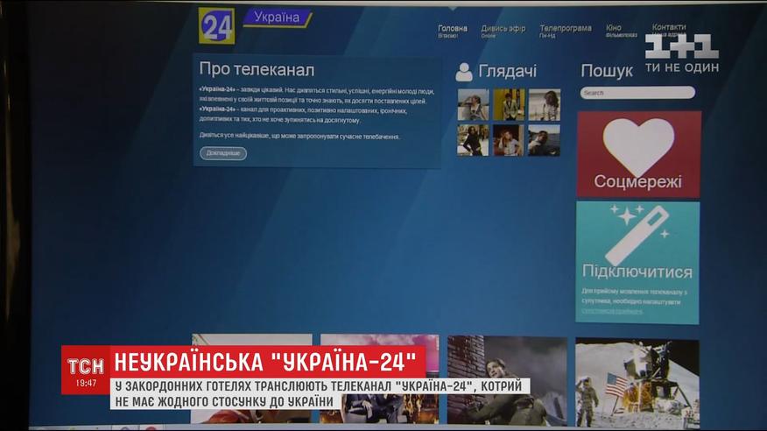Open the Телепрограма schedule menu
767x431 pixels.
[566, 31]
